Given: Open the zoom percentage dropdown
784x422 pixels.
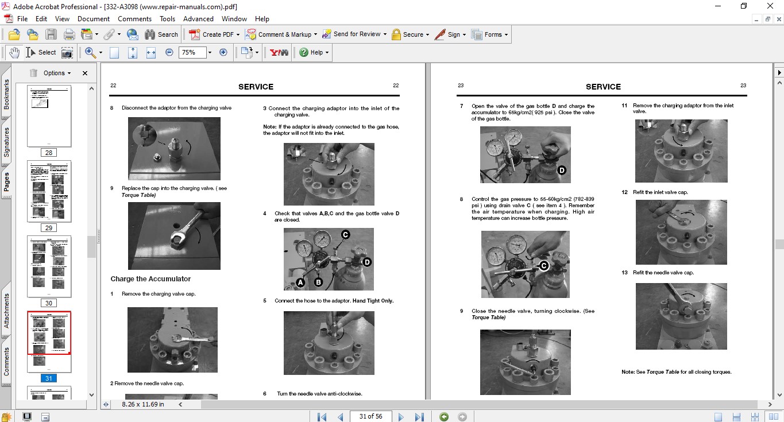Looking at the screenshot, I should tap(210, 52).
